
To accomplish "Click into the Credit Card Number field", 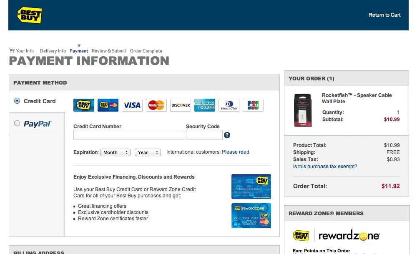I will [x=129, y=135].
